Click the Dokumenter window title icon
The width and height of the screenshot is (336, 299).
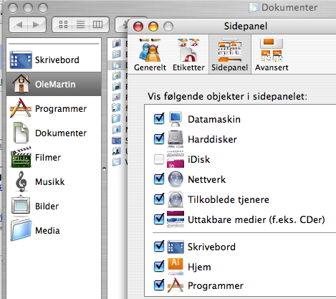(254, 7)
